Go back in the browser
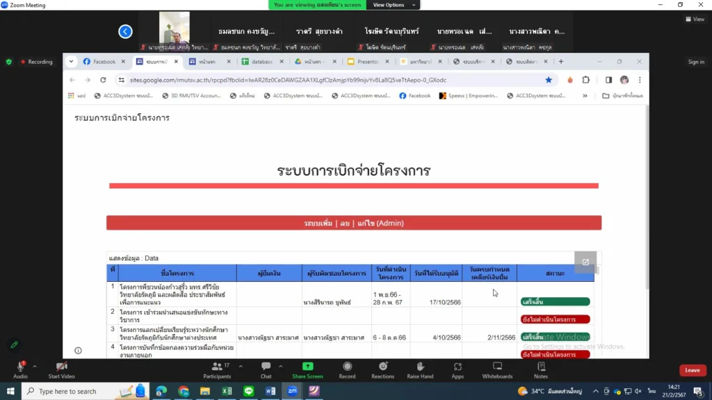 [x=72, y=80]
